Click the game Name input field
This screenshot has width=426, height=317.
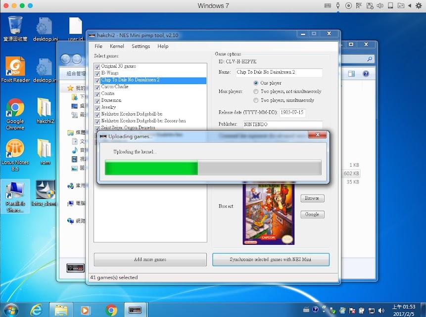(279, 72)
